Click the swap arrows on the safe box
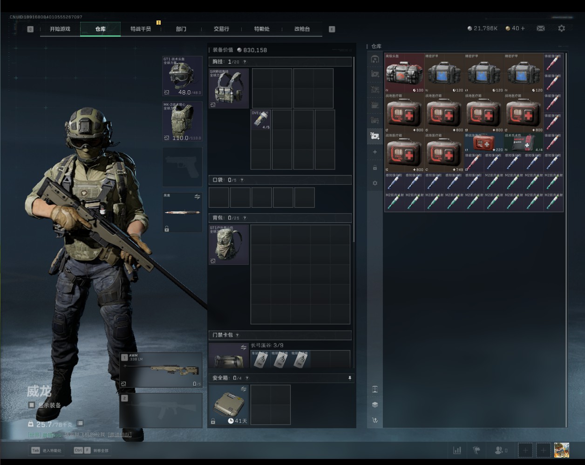The image size is (585, 465). click(x=243, y=389)
